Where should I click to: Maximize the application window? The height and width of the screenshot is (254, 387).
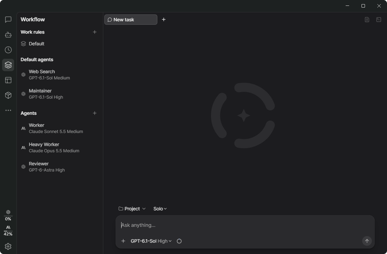(363, 5)
